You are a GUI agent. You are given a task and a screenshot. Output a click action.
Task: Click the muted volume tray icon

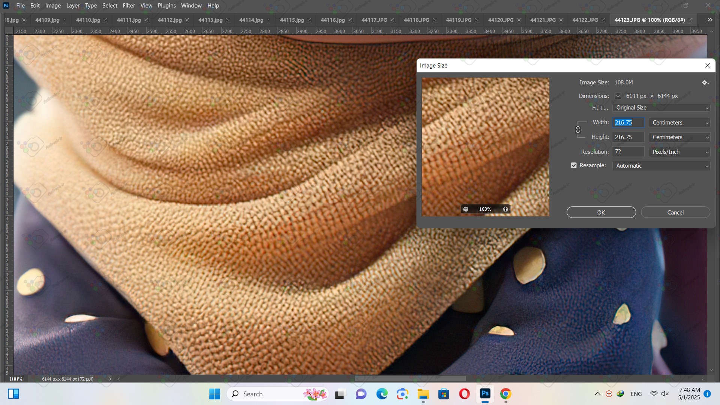665,394
